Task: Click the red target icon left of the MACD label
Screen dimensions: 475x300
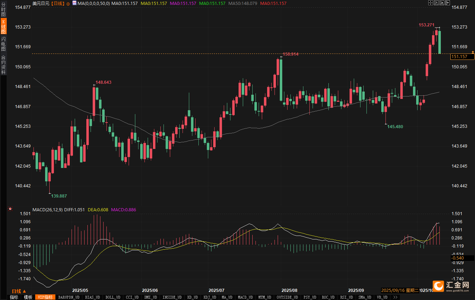Action: coord(10,209)
